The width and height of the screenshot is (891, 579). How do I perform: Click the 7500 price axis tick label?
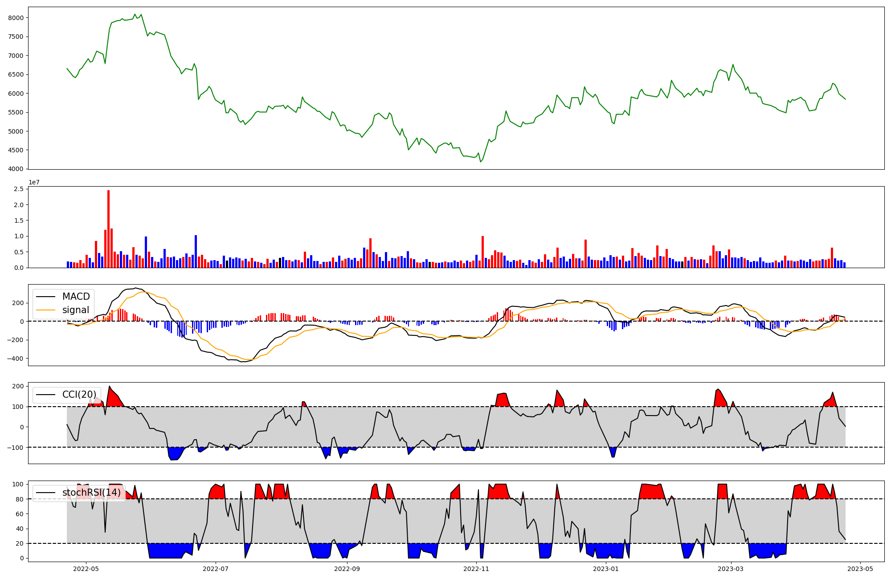(16, 37)
